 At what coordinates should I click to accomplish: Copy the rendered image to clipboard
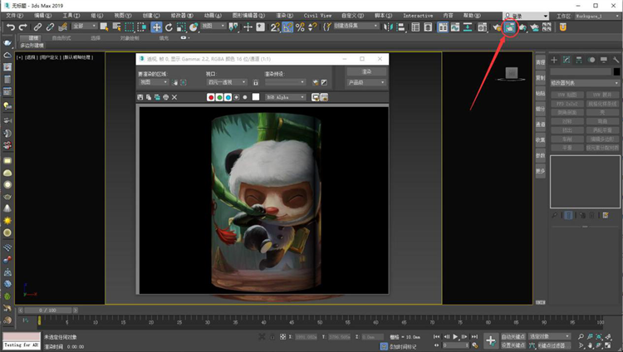tap(149, 97)
